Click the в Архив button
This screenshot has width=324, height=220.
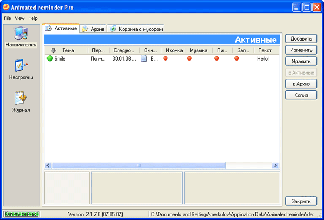point(301,84)
